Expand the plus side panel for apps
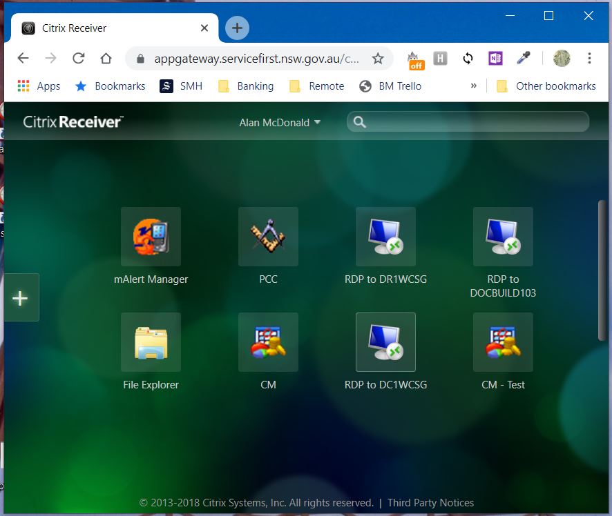This screenshot has width=612, height=516. pos(21,298)
